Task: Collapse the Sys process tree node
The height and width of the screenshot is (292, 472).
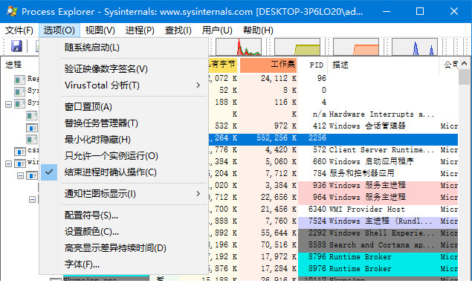Action: click(8, 104)
